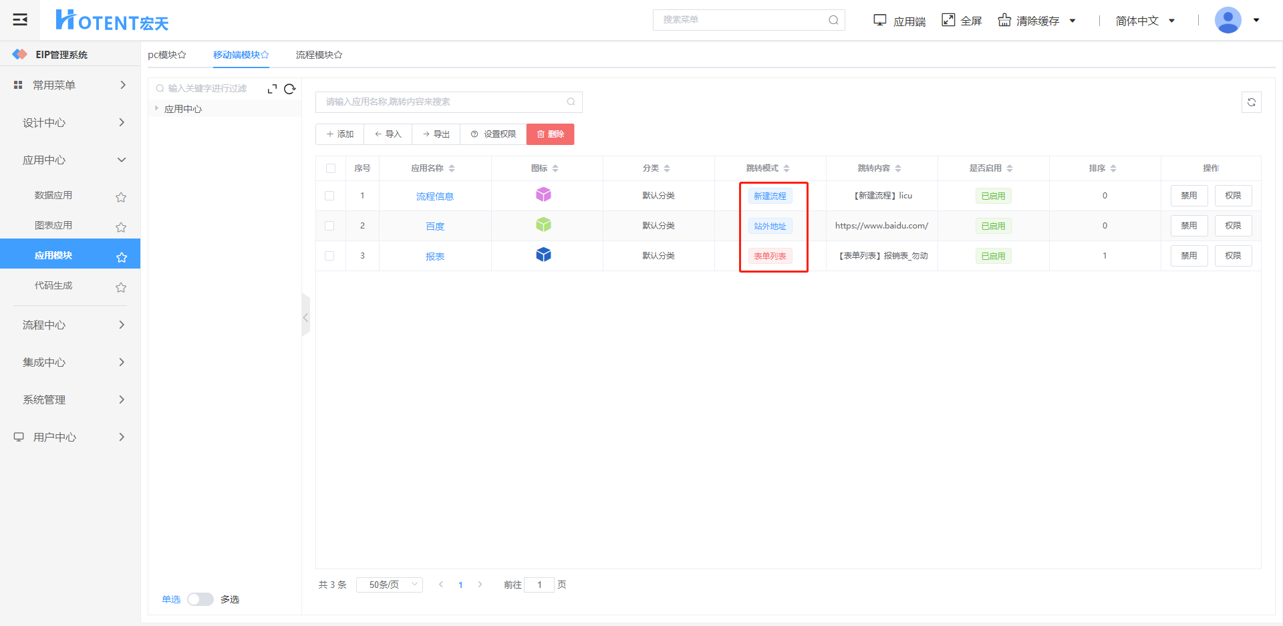Image resolution: width=1283 pixels, height=626 pixels.
Task: Click the purple cube icon for 流程信息
Action: pos(543,194)
